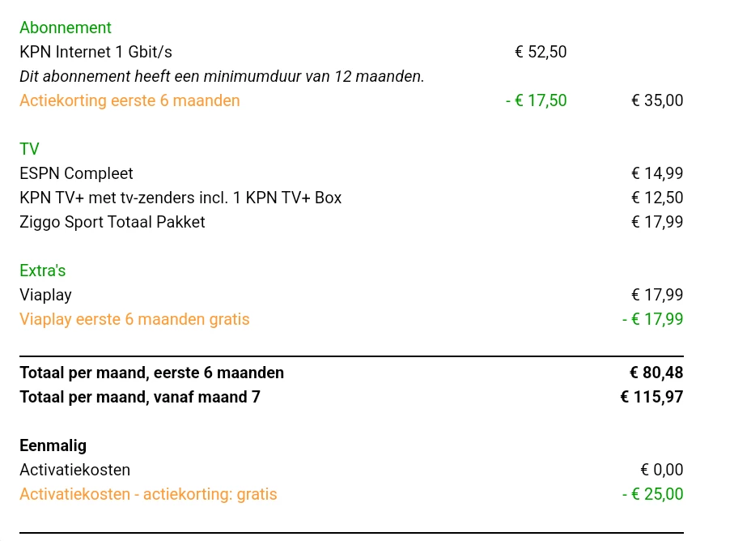This screenshot has width=751, height=541.
Task: Select the Ziggo Sport Totaal Pakket item
Action: (112, 222)
